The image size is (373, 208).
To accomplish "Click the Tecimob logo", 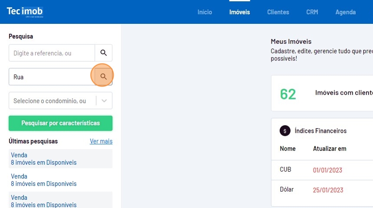I will [x=25, y=12].
